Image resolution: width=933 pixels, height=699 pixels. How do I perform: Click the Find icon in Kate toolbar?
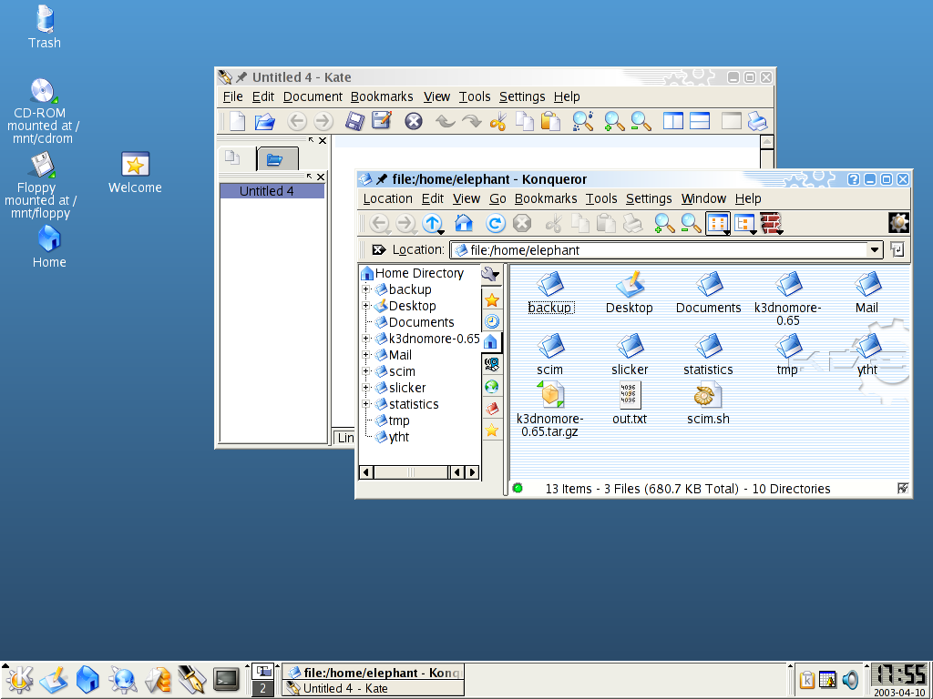click(582, 121)
